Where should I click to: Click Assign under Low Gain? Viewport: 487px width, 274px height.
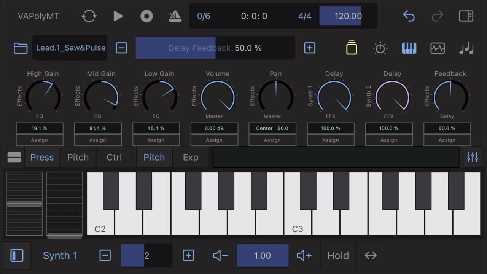coord(156,140)
